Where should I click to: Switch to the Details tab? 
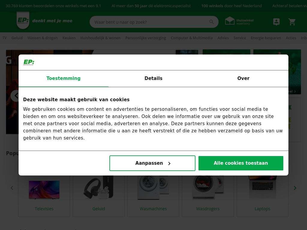click(x=153, y=78)
